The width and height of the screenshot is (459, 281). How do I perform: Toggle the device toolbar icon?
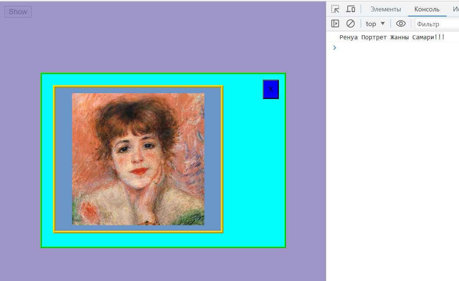(x=351, y=9)
